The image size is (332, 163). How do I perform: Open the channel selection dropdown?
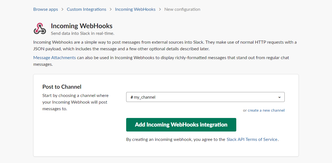coord(205,97)
